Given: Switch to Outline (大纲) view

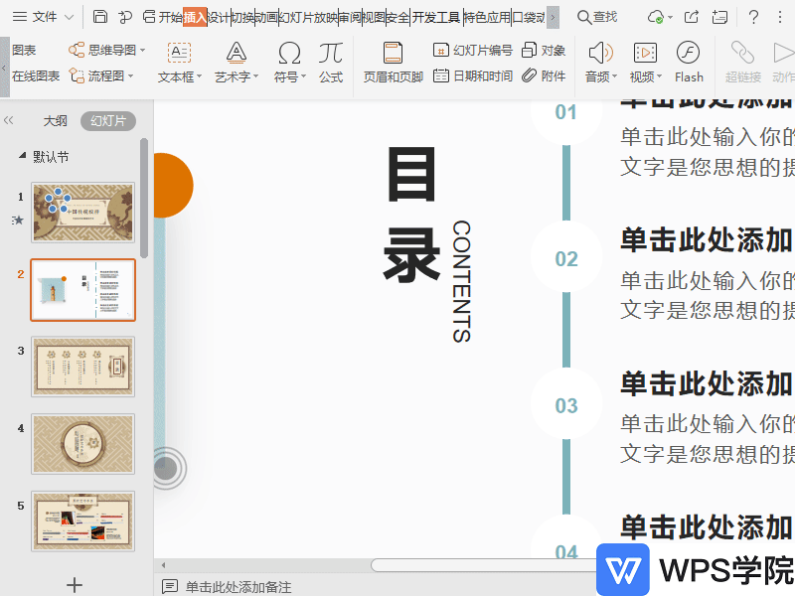Looking at the screenshot, I should point(55,121).
